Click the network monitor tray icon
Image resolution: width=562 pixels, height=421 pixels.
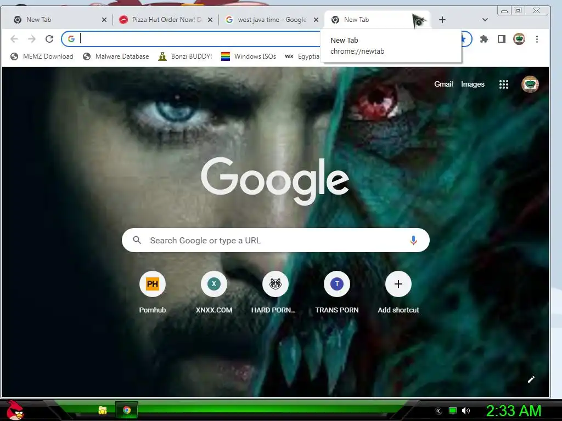click(453, 411)
